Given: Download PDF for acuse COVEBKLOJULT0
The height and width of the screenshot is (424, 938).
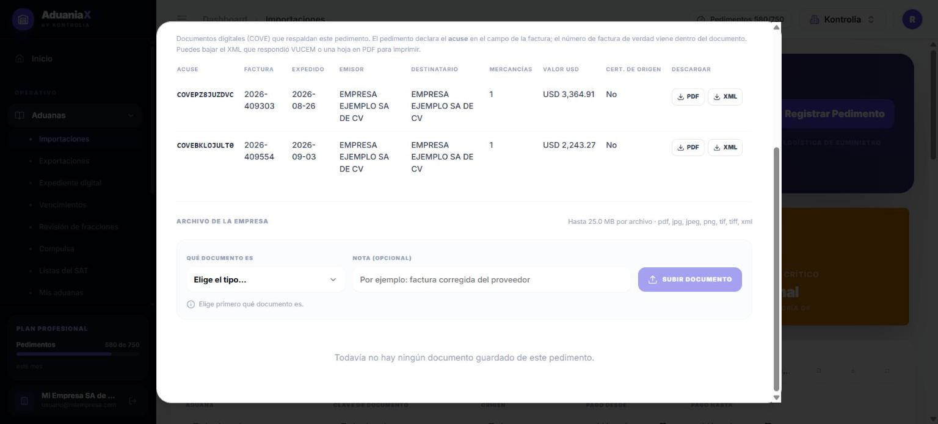Looking at the screenshot, I should 688,148.
